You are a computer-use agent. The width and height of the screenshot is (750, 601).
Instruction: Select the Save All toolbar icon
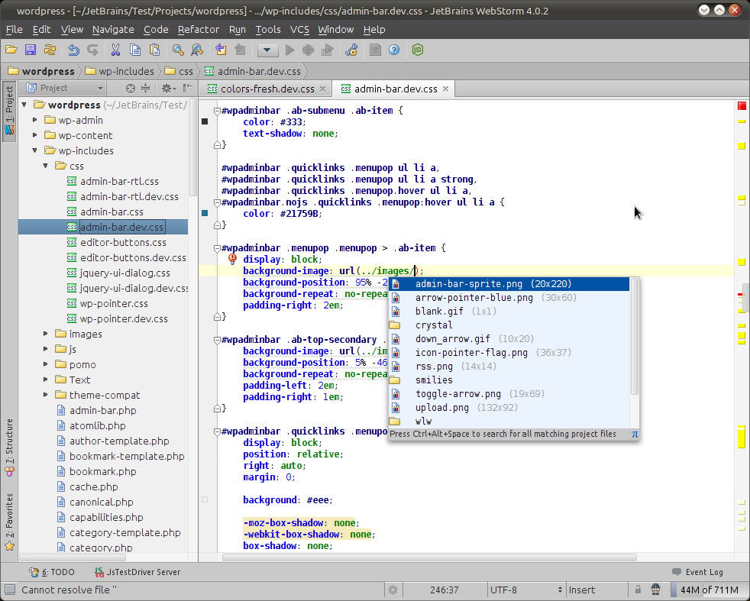(x=30, y=50)
